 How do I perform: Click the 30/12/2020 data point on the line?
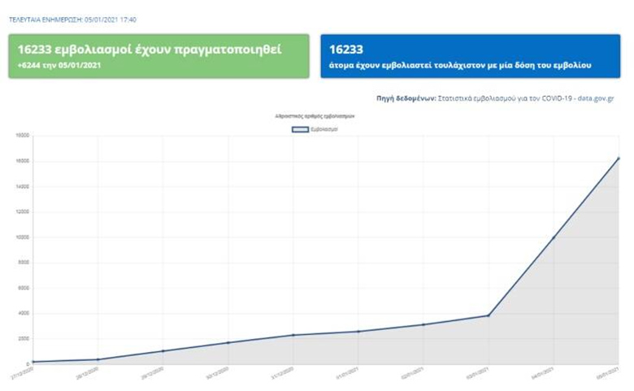(228, 342)
